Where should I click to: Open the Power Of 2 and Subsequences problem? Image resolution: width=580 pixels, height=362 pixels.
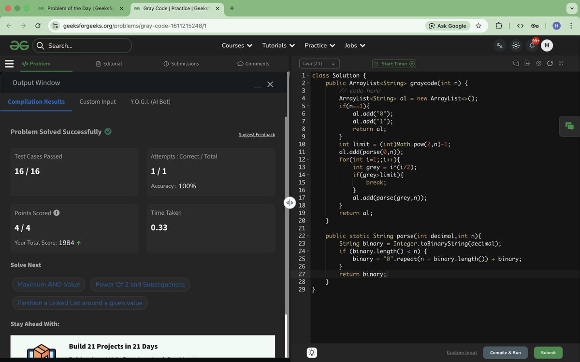140,284
